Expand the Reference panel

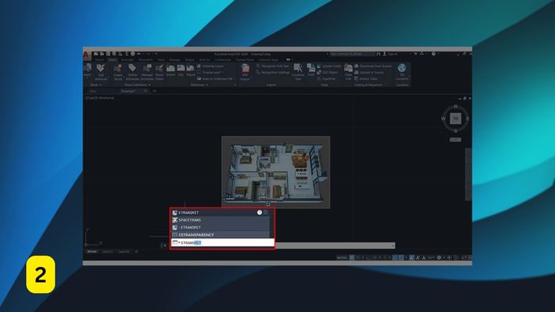(x=199, y=86)
